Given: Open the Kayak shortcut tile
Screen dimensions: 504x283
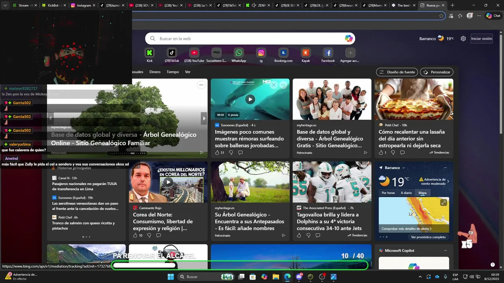Looking at the screenshot, I should [306, 53].
